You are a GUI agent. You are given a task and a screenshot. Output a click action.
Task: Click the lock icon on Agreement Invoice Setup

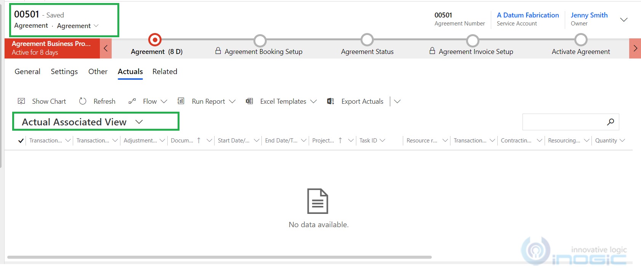point(432,51)
